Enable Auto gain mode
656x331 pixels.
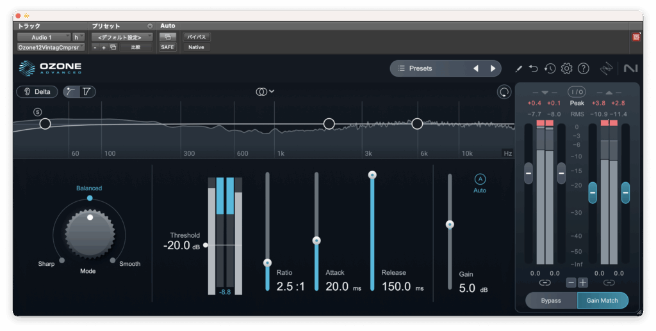tap(480, 180)
